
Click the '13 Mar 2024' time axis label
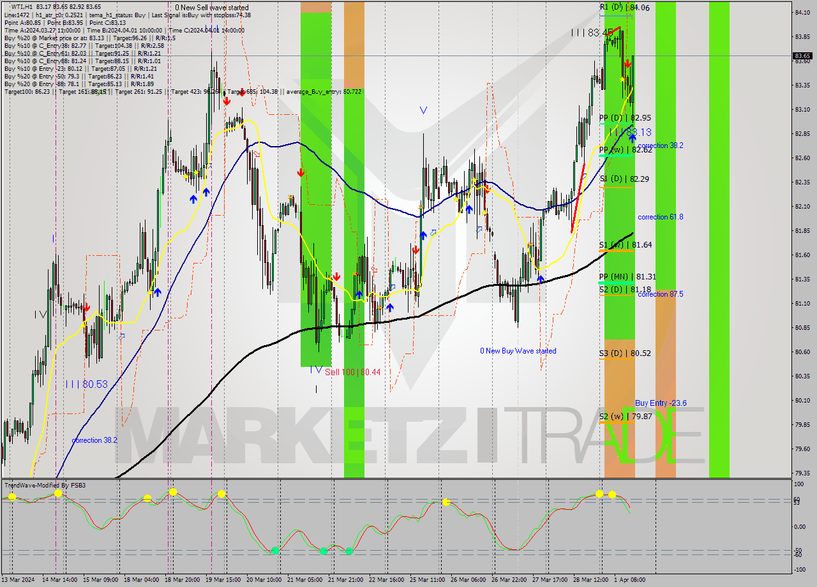click(19, 580)
